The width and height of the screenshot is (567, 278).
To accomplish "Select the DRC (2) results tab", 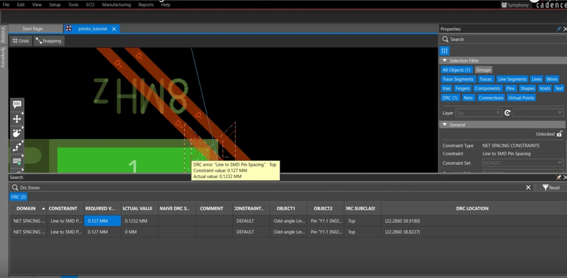I will pos(18,197).
